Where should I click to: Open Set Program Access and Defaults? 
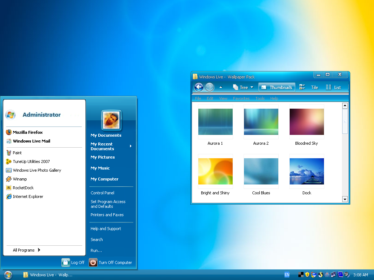[x=108, y=204]
